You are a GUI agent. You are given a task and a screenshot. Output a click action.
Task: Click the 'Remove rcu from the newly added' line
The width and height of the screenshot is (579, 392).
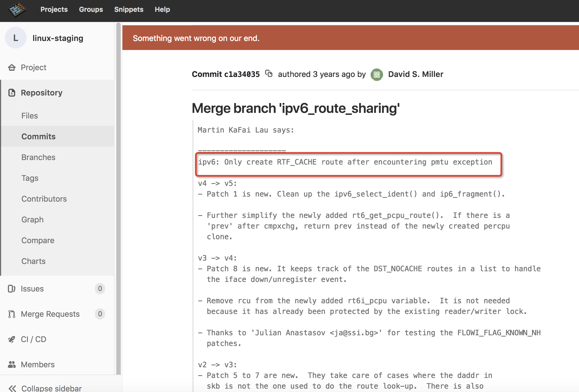[354, 301]
